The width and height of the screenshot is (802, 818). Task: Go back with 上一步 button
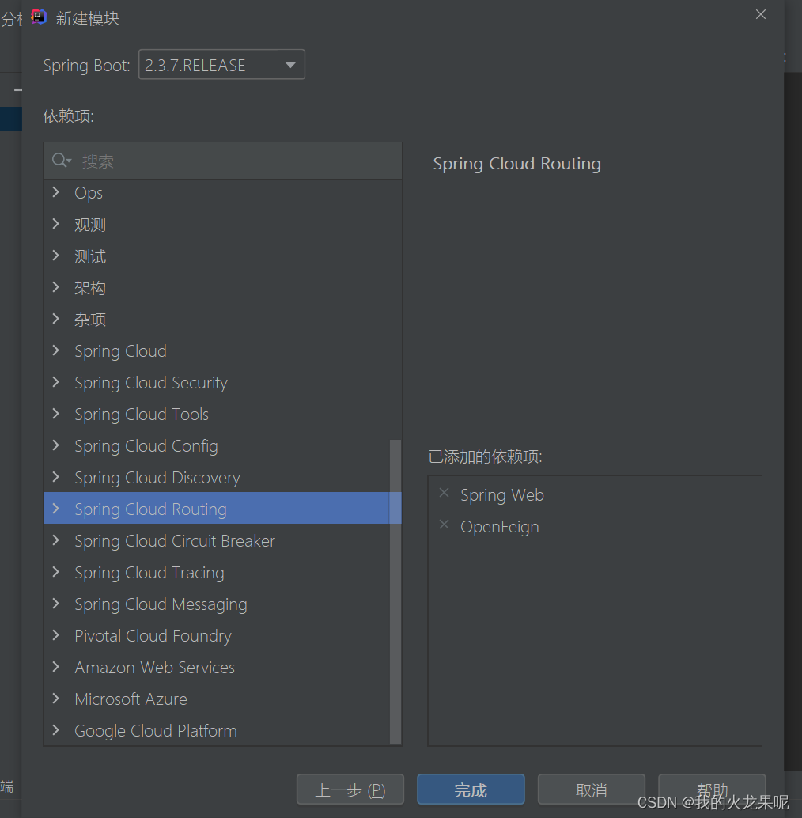pos(350,790)
